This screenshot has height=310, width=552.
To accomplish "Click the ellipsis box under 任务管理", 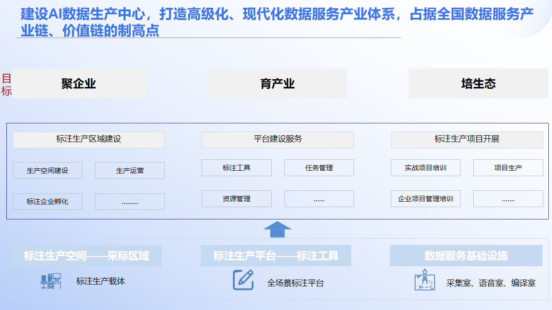I will pos(319,199).
